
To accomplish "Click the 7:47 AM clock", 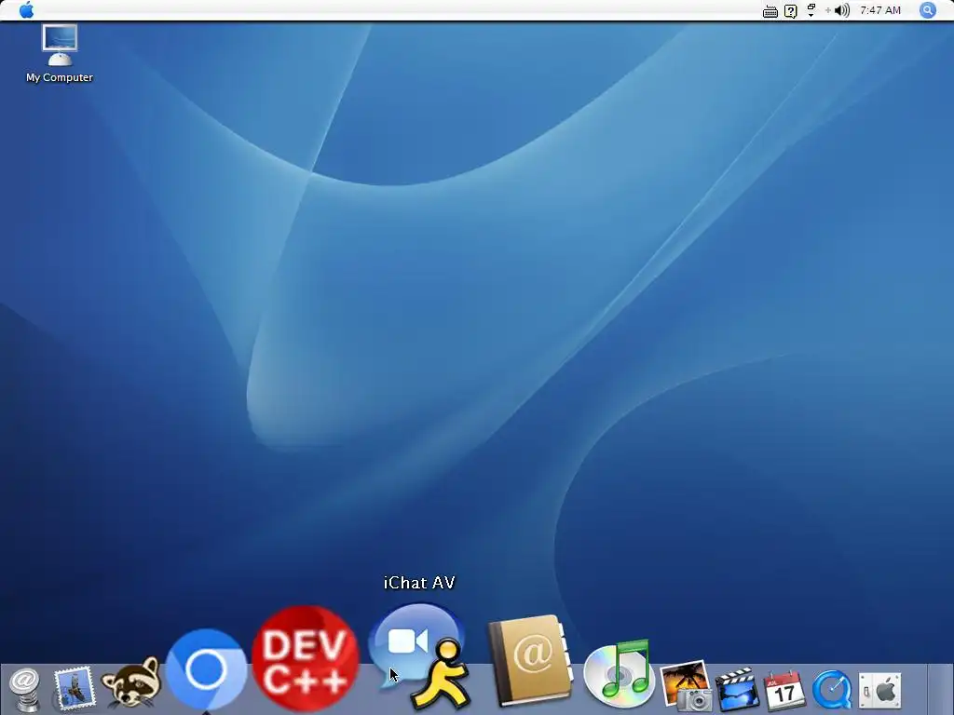I will pos(879,10).
